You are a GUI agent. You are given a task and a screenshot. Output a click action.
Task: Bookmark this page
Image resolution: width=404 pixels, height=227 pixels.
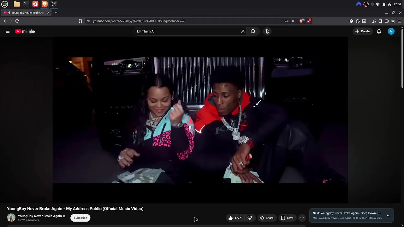click(x=80, y=21)
